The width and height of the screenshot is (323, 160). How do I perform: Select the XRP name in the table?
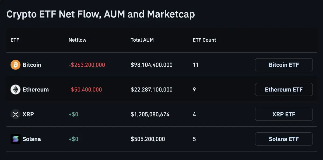click(x=28, y=114)
